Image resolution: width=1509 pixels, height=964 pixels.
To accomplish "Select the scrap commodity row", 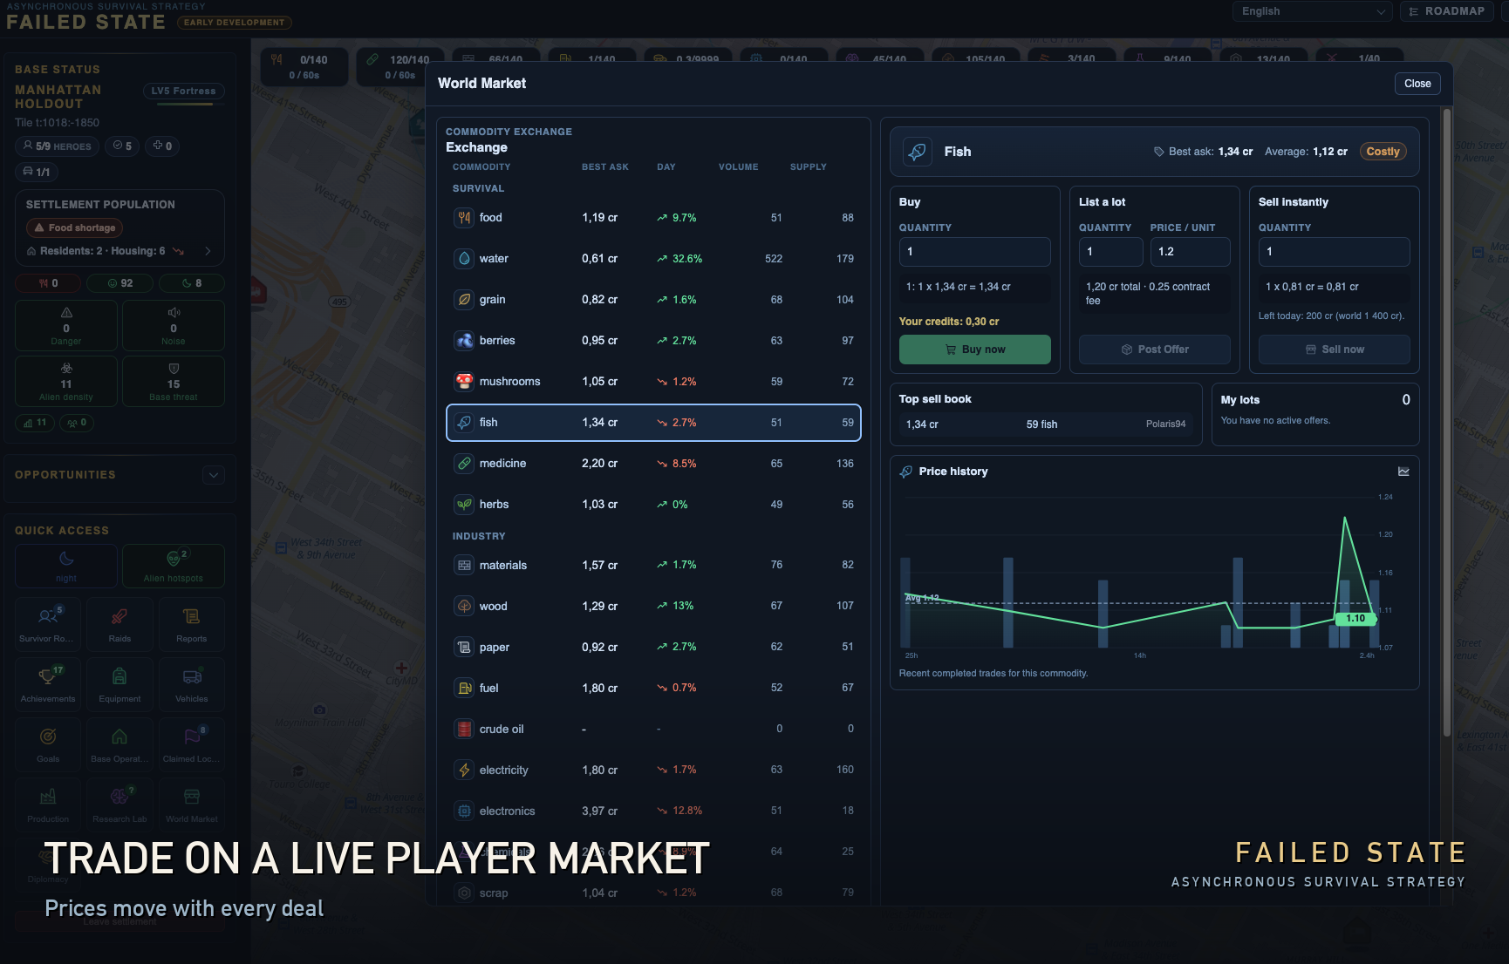I will pyautogui.click(x=653, y=893).
